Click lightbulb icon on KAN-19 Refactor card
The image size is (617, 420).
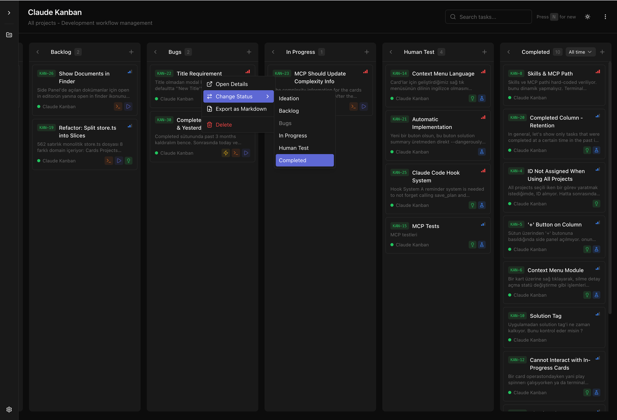[x=129, y=161]
